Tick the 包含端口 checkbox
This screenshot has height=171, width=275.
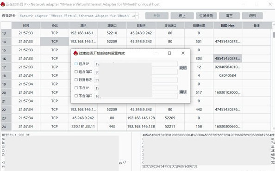[76, 72]
